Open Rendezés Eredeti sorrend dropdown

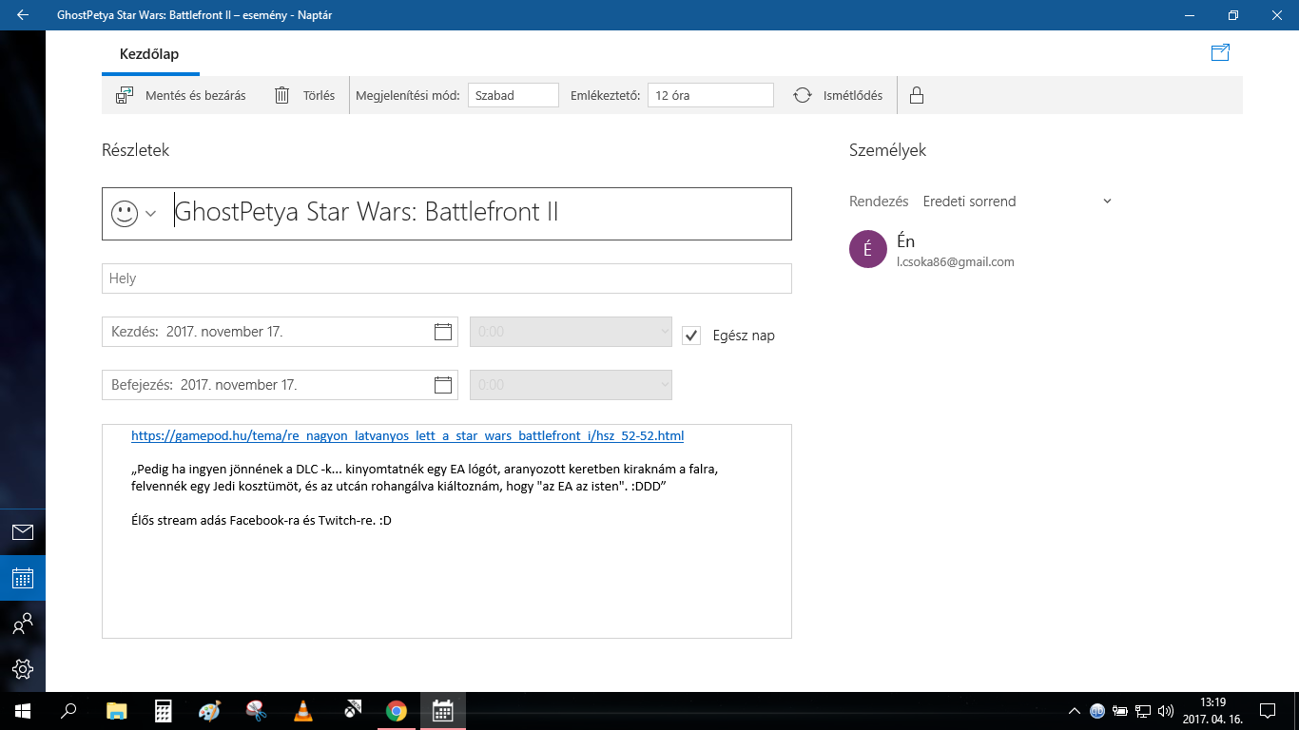click(1017, 202)
